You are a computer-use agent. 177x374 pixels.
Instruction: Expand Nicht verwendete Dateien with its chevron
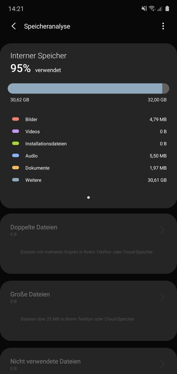pos(162,364)
